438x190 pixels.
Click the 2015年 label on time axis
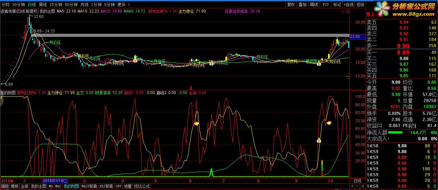click(7, 181)
